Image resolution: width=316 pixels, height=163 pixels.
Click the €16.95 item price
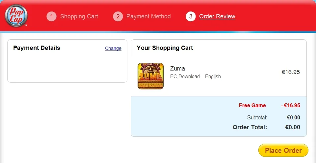tap(291, 72)
